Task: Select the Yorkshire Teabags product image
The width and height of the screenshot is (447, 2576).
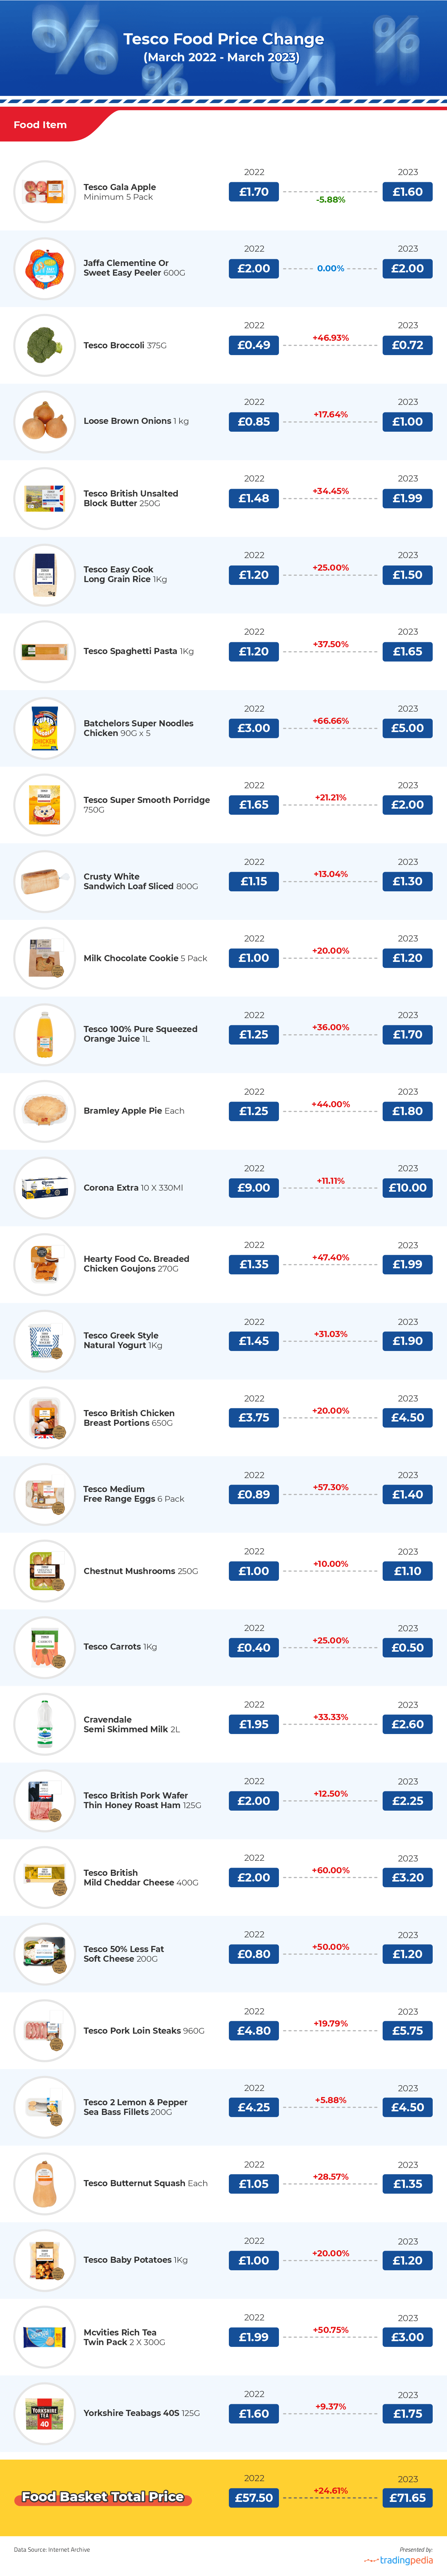Action: click(x=44, y=2413)
